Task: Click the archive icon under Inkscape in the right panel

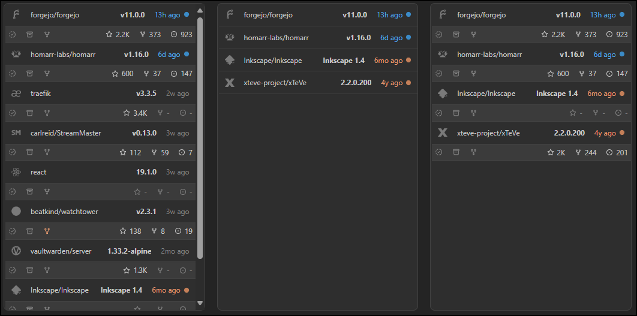Action: point(456,113)
